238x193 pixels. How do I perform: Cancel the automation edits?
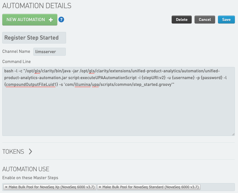pos(205,19)
